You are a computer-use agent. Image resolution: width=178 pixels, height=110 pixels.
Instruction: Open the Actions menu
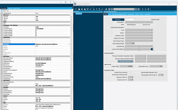coord(88,7)
